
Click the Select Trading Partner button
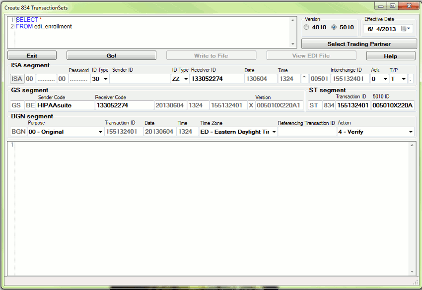click(x=358, y=44)
